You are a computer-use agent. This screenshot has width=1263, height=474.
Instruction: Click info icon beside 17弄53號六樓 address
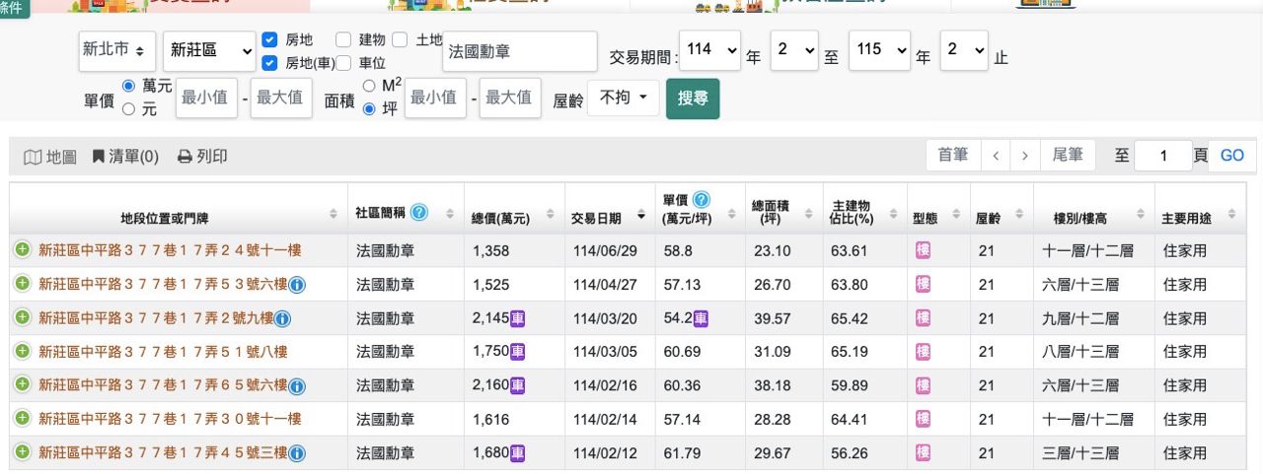(x=297, y=285)
